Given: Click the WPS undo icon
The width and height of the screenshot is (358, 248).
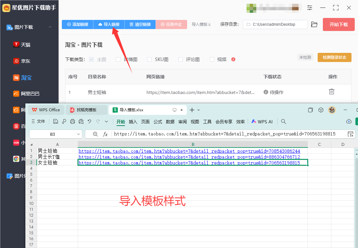Looking at the screenshot, I should (89, 121).
